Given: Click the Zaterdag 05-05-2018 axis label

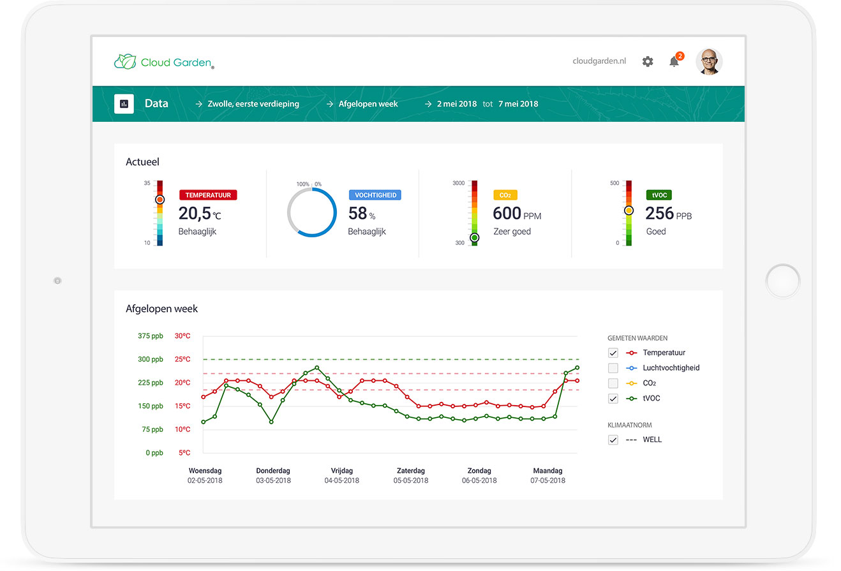Looking at the screenshot, I should [410, 475].
